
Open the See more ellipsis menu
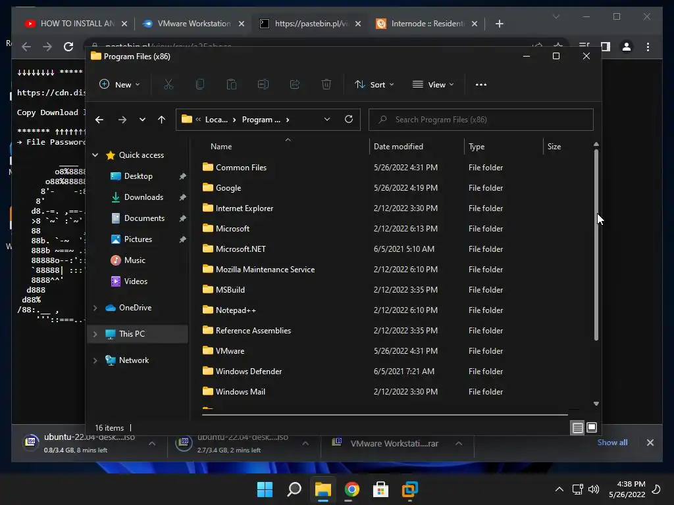click(x=481, y=85)
